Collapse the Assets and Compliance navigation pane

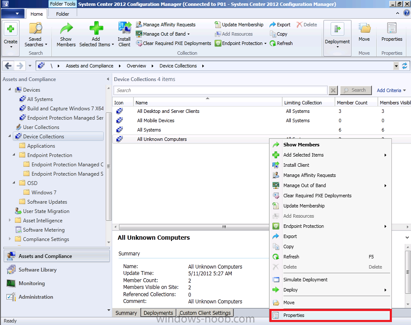(108, 79)
